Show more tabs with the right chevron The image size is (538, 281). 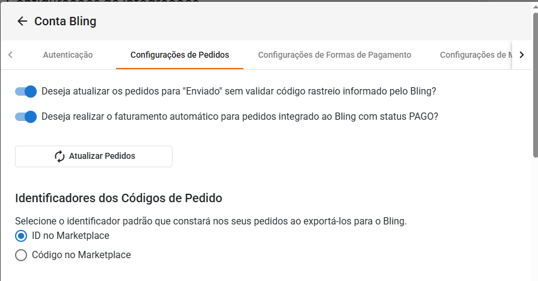click(x=522, y=55)
